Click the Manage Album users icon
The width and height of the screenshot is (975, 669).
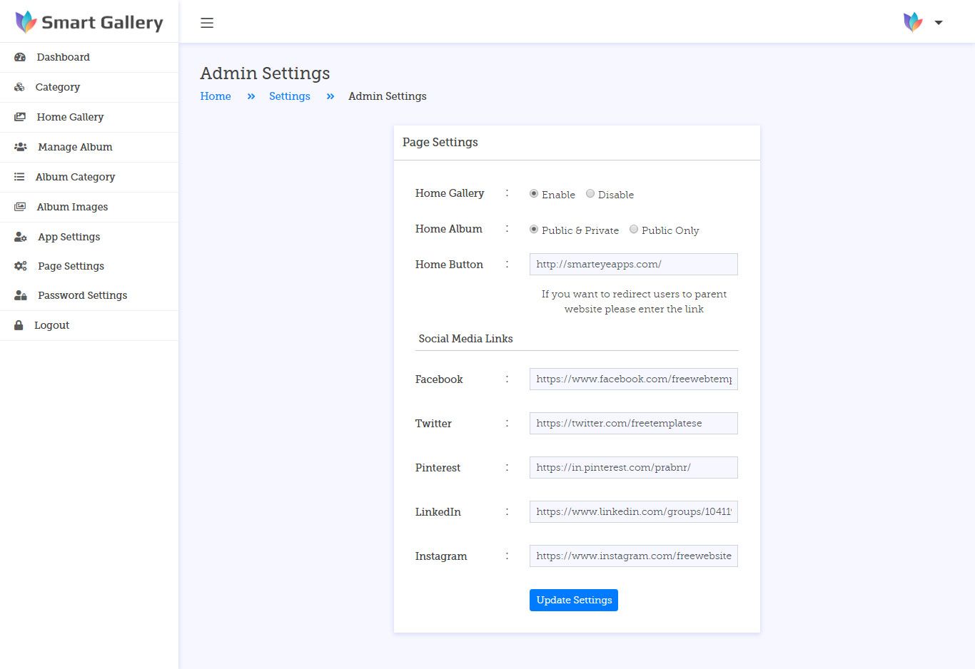pyautogui.click(x=21, y=147)
